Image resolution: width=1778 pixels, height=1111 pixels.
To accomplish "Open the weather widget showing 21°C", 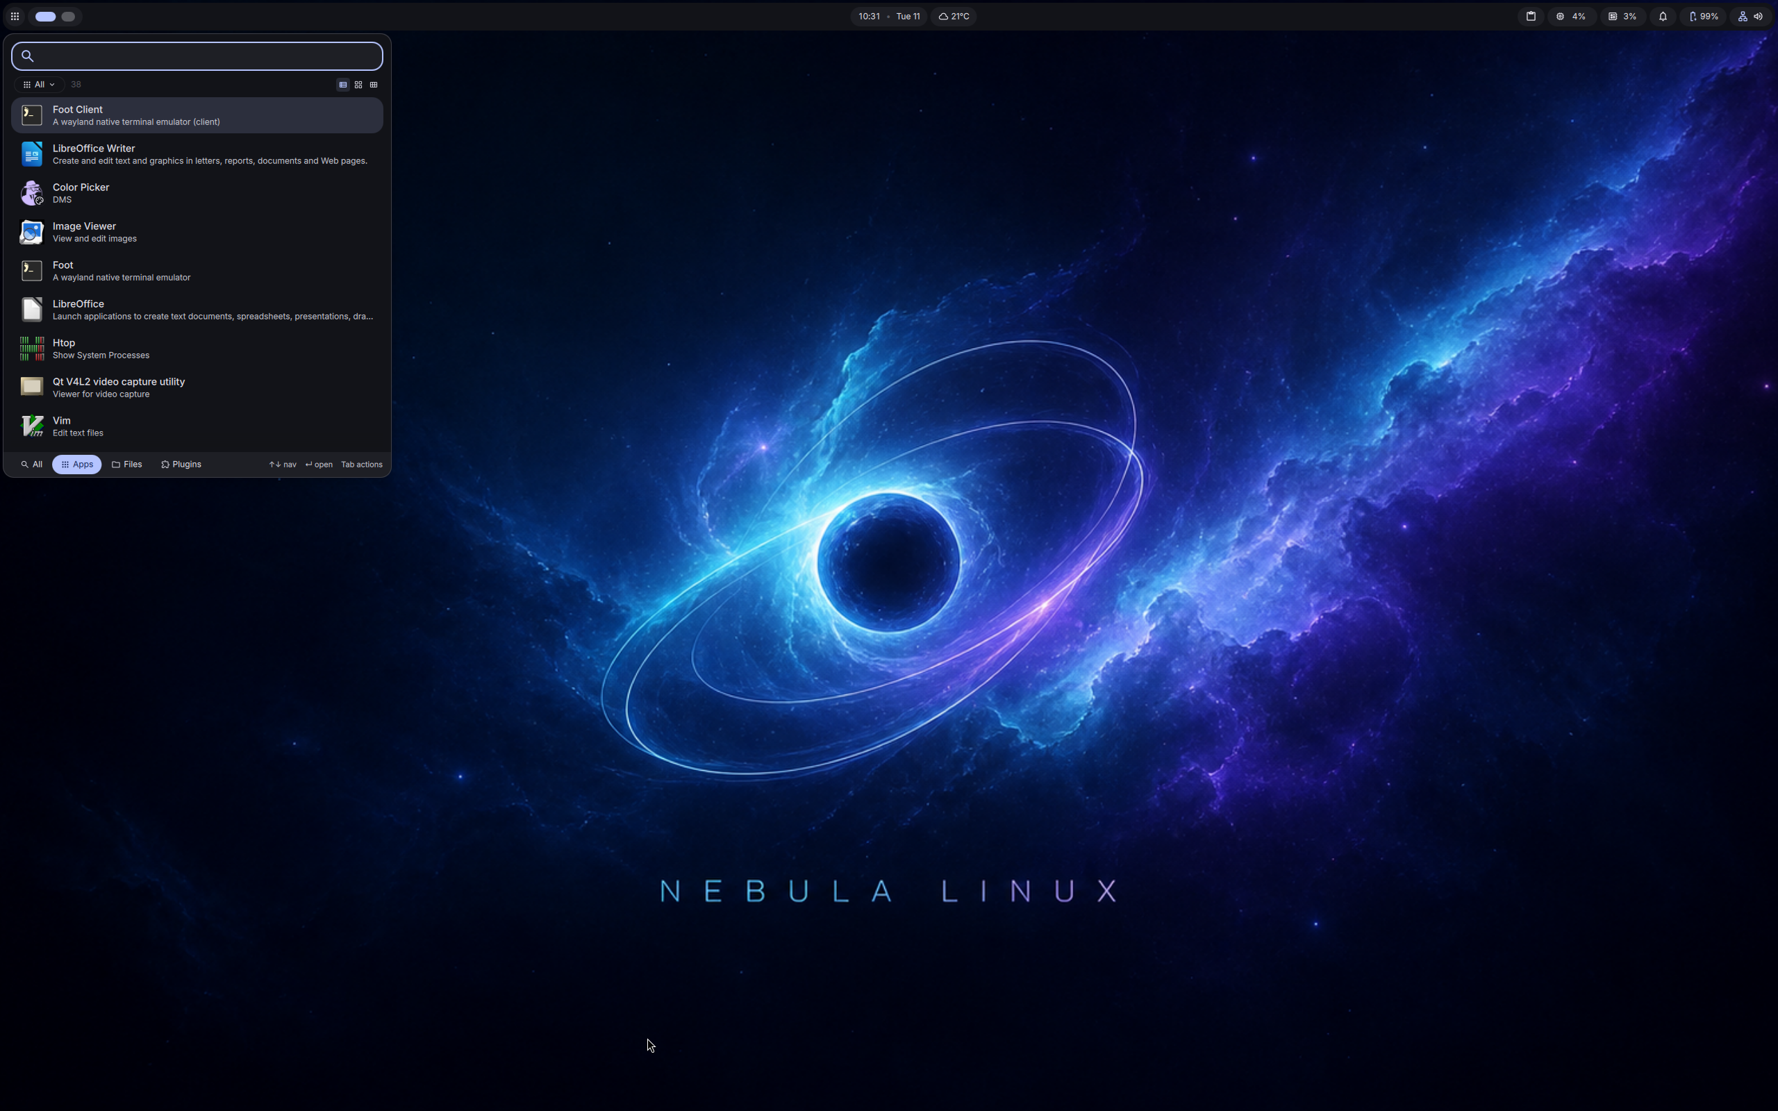I will coord(954,16).
